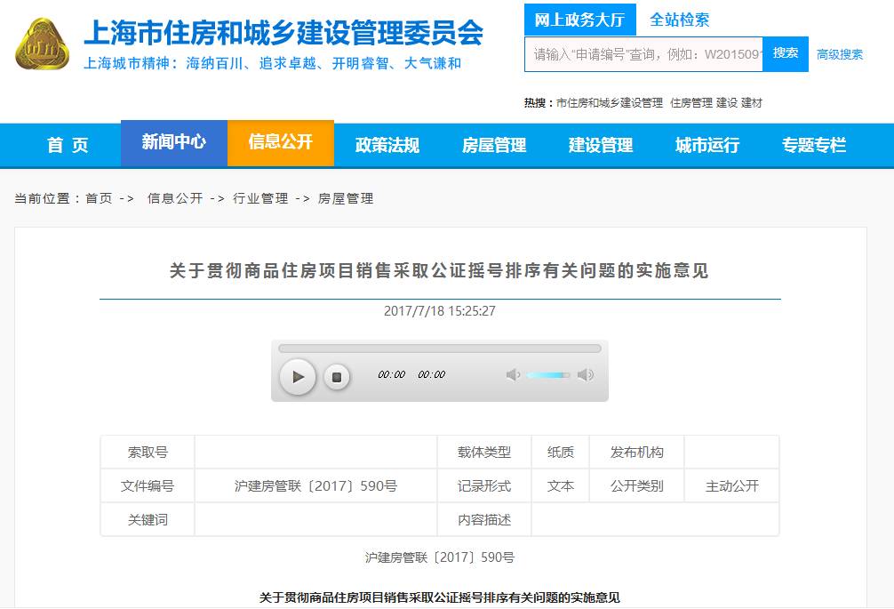Select the highlighted 信息公开 menu
The height and width of the screenshot is (609, 894).
pos(281,145)
